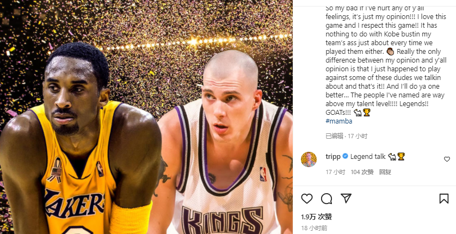Click the blue verified badge beside tripp
456x234 pixels.
345,156
